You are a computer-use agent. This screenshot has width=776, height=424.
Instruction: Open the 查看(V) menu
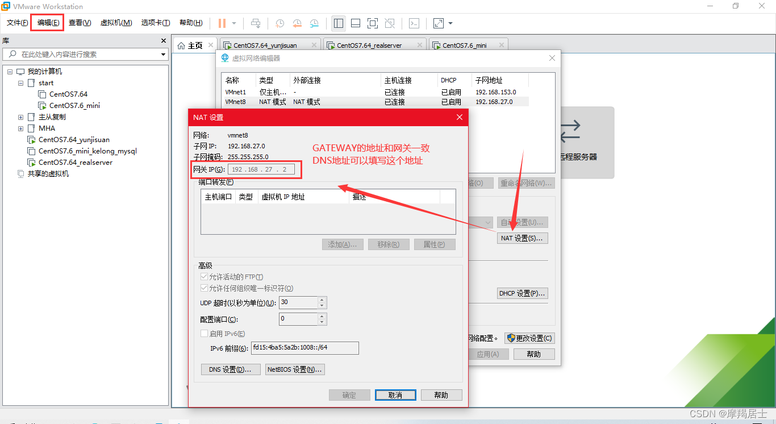click(x=80, y=23)
